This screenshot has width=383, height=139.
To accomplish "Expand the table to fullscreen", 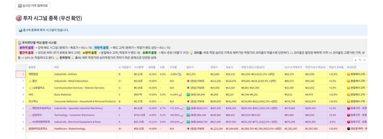I will click(364, 60).
